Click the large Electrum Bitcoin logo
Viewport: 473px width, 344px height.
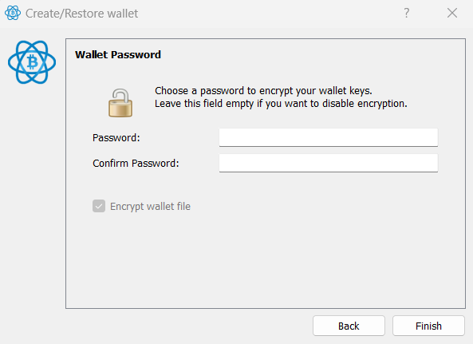pos(32,62)
